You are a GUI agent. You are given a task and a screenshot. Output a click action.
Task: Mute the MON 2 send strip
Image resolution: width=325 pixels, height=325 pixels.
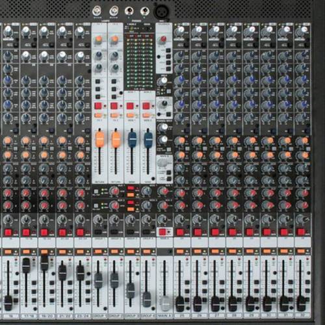tap(146, 106)
